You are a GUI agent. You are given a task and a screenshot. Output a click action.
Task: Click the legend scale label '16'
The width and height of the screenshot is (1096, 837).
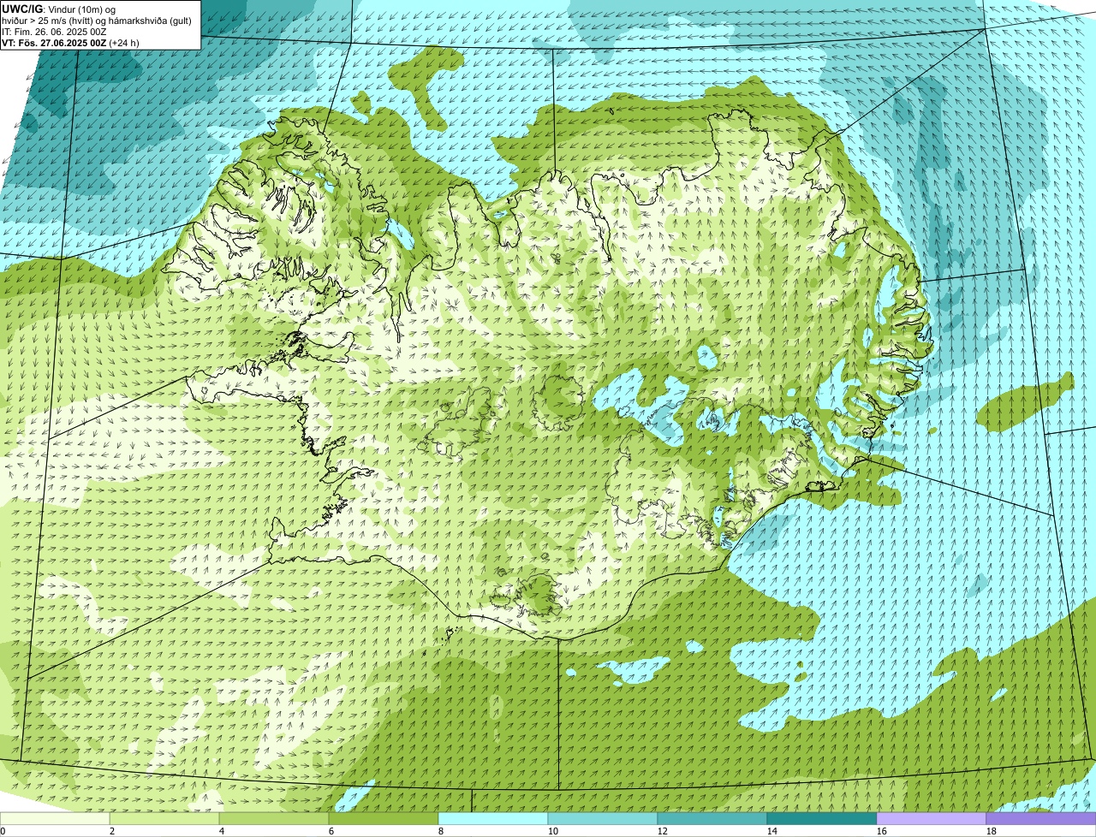click(x=882, y=831)
